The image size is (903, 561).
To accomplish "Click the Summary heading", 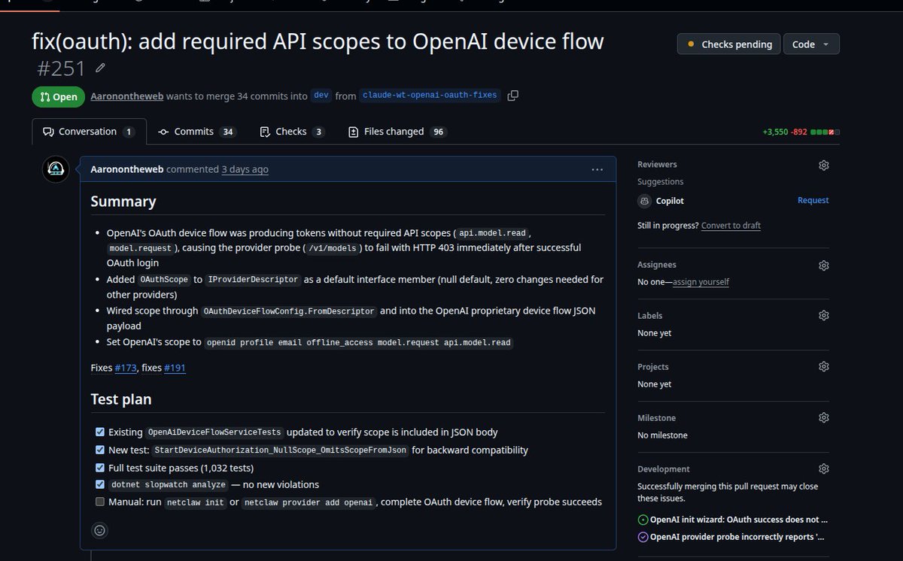I will tap(123, 202).
